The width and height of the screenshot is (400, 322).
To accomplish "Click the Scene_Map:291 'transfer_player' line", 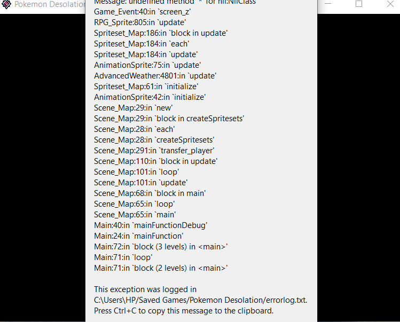I will click(154, 151).
